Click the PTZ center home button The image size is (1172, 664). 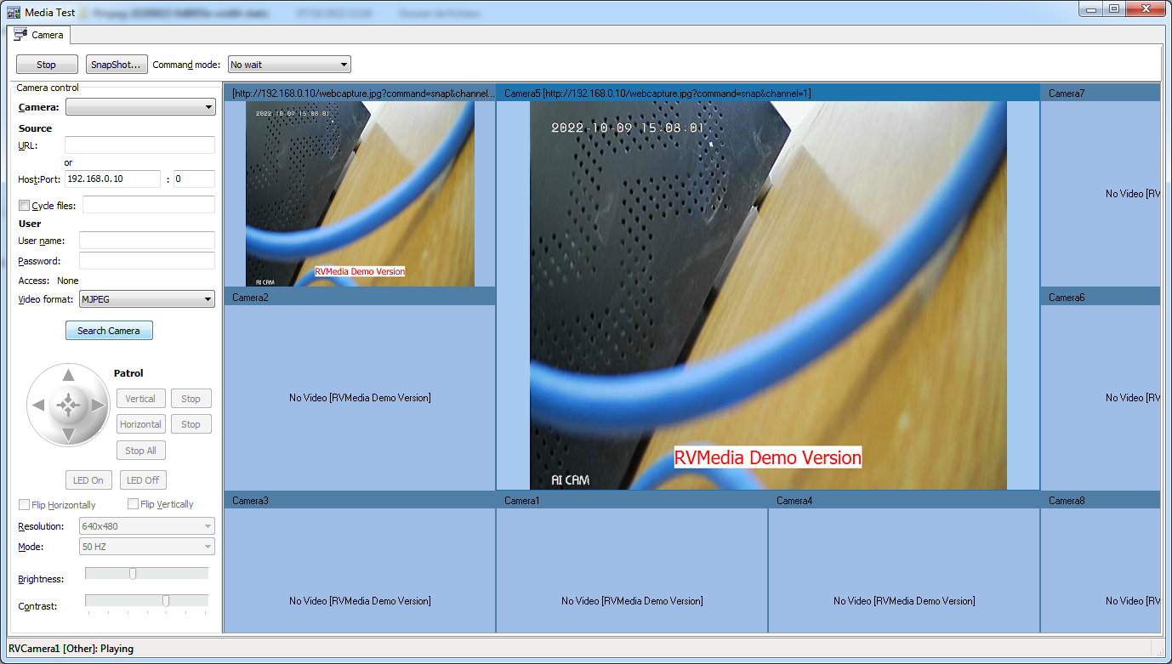pyautogui.click(x=69, y=406)
